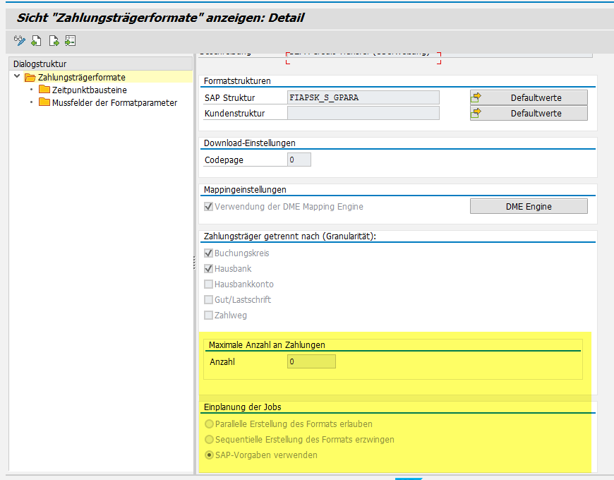Click the Codepage input field

pos(299,160)
